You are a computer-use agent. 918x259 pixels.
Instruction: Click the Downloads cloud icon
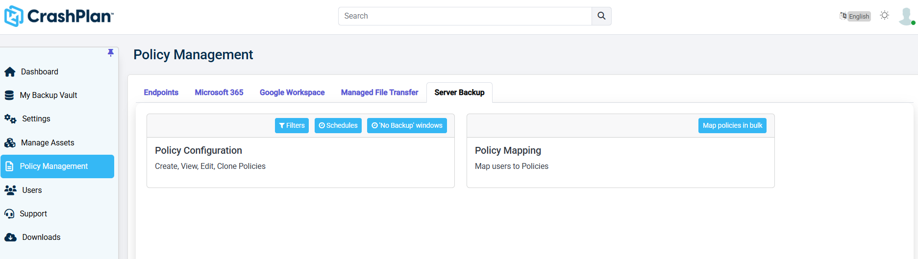tap(10, 237)
